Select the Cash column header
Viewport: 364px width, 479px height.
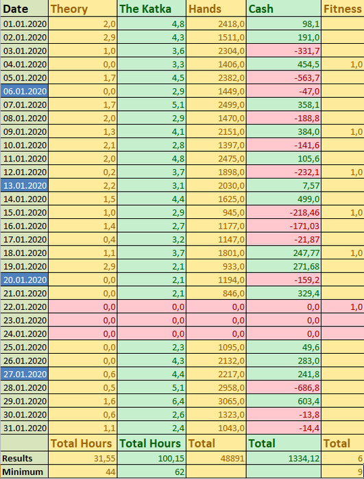coord(284,8)
